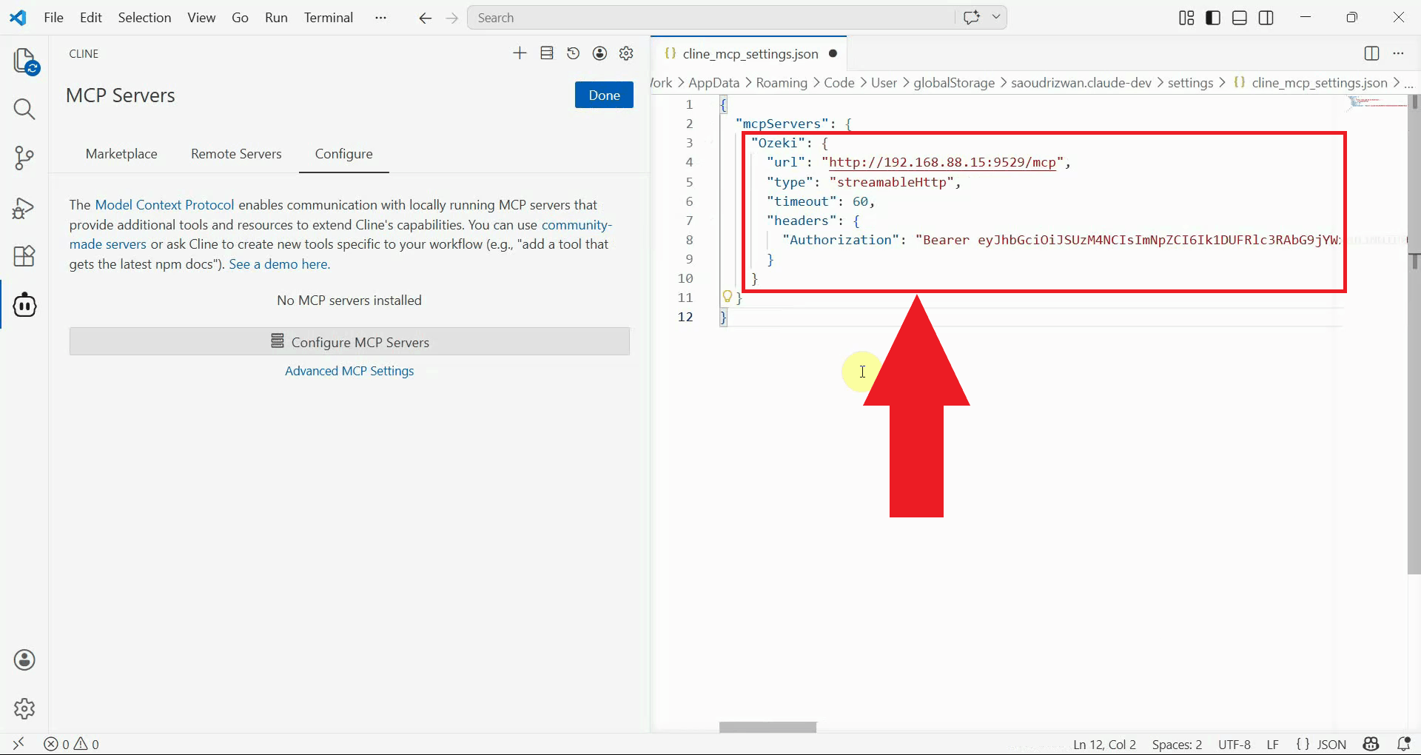Change end of line sequence LF
Screen dimensions: 1421x755
(1273, 744)
